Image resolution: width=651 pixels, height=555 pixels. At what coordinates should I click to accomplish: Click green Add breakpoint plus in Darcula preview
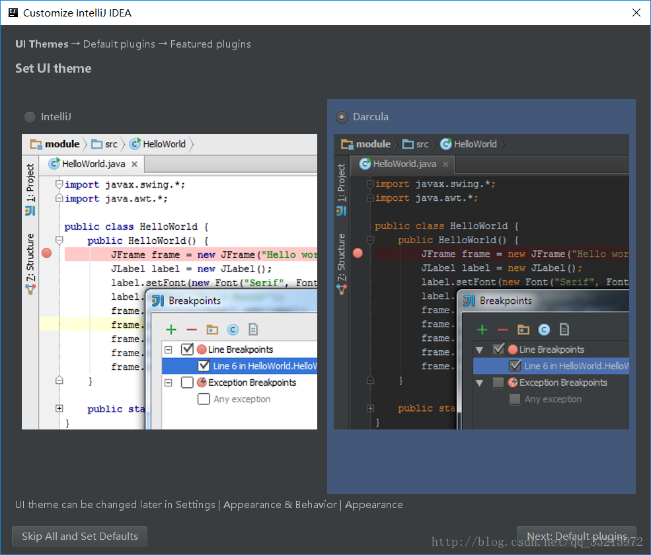coord(482,330)
